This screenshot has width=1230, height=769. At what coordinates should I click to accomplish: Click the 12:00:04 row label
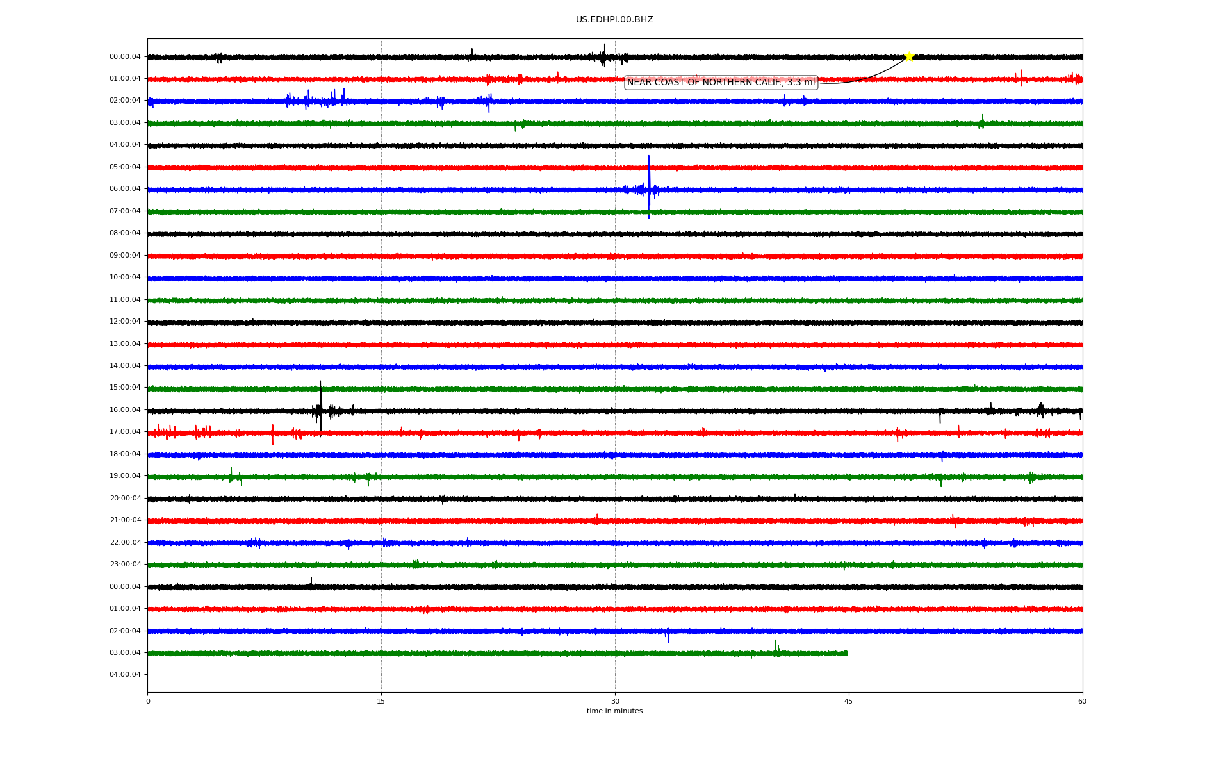[125, 322]
